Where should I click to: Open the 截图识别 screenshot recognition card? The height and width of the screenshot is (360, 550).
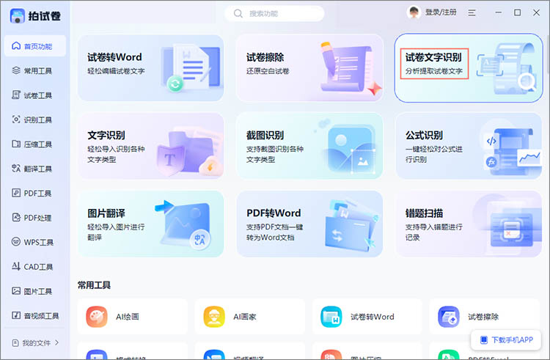pyautogui.click(x=309, y=146)
